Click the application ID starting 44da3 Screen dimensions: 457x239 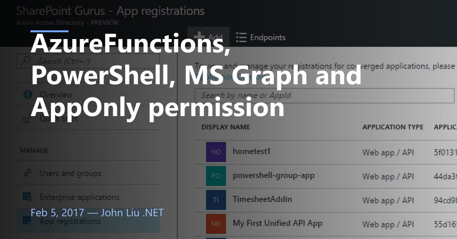pos(445,176)
